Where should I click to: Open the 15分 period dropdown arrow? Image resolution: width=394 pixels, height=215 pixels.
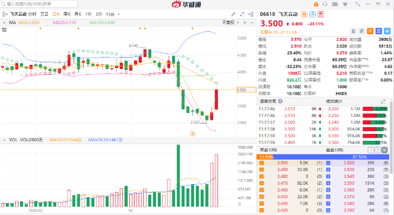[x=119, y=14]
